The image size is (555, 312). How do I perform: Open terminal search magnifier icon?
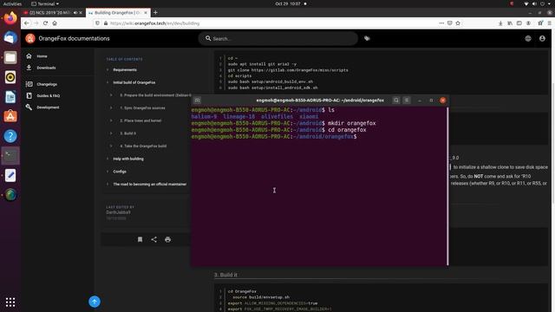[396, 101]
